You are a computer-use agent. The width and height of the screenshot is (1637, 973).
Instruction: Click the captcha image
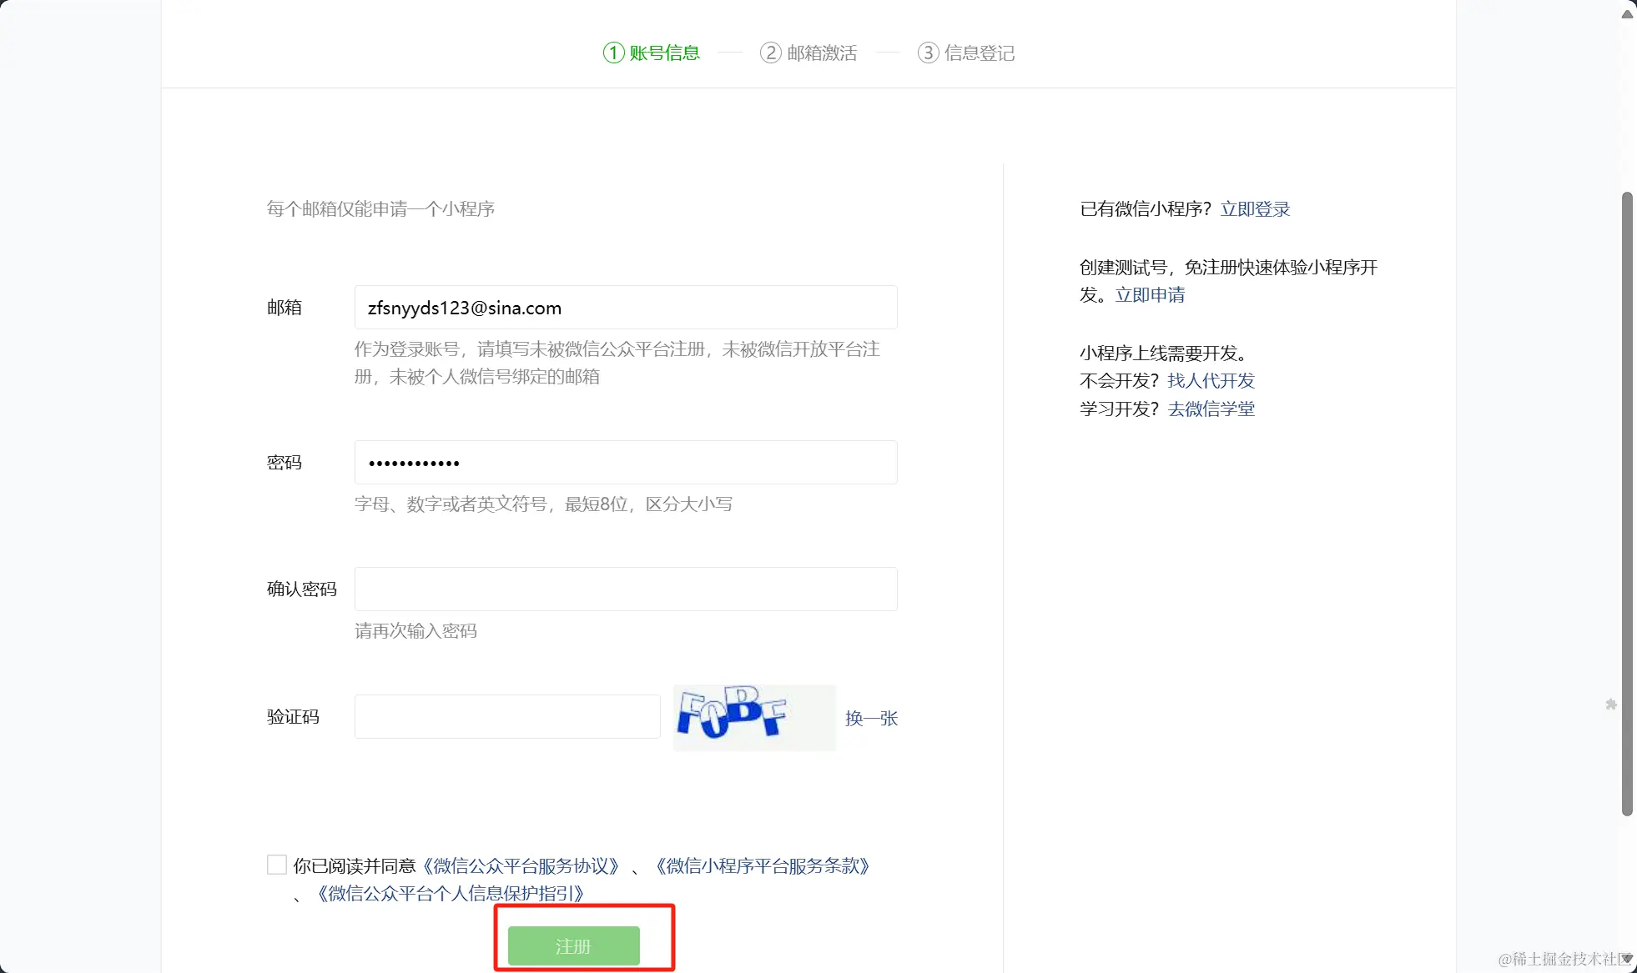(x=753, y=717)
